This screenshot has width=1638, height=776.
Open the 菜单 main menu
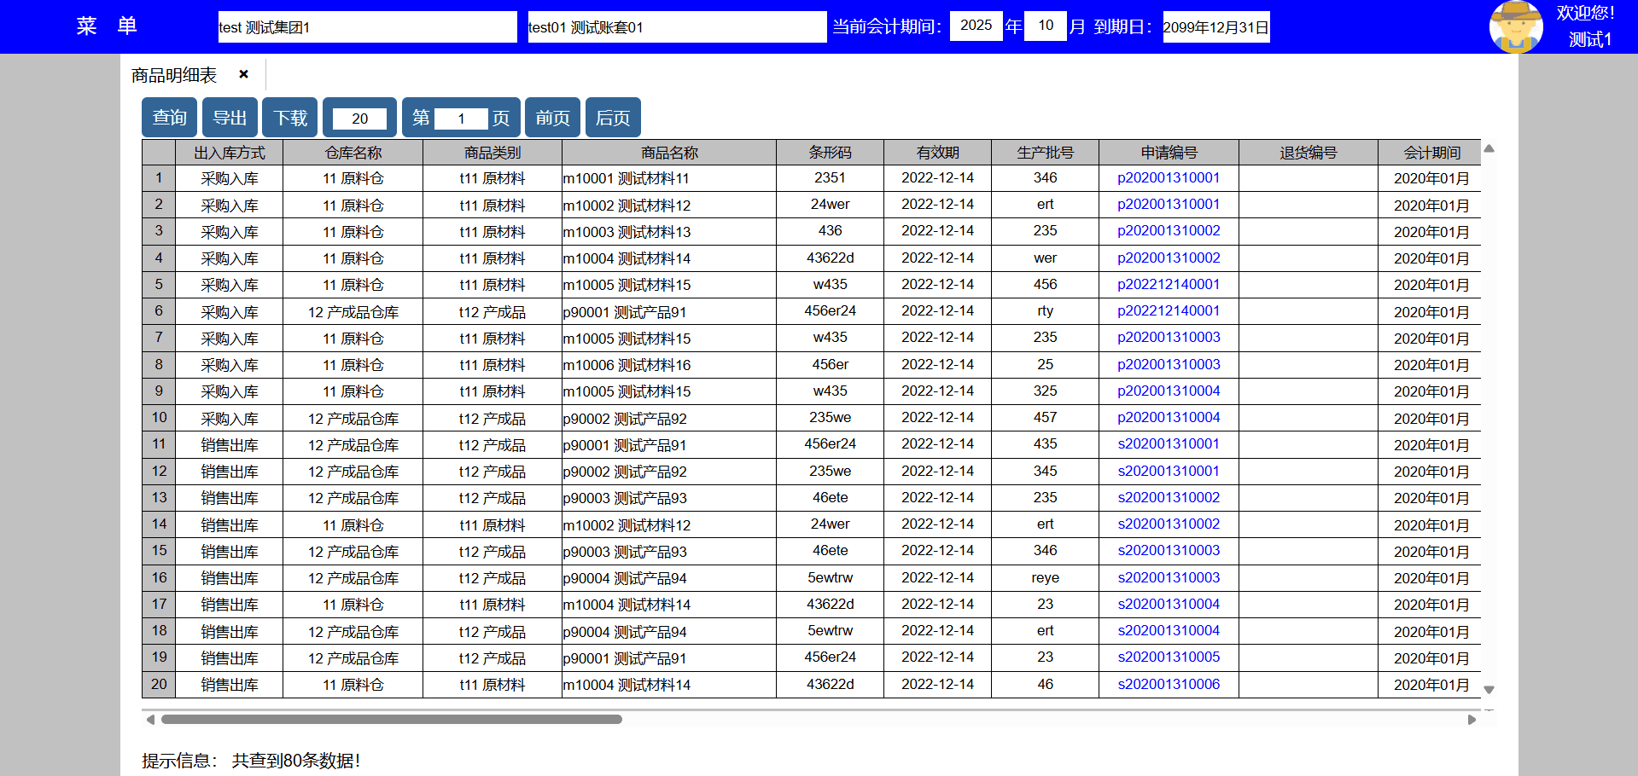(x=107, y=26)
